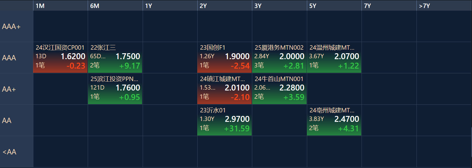Click the +31.59 change value
This screenshot has width=472, height=168.
pos(237,128)
